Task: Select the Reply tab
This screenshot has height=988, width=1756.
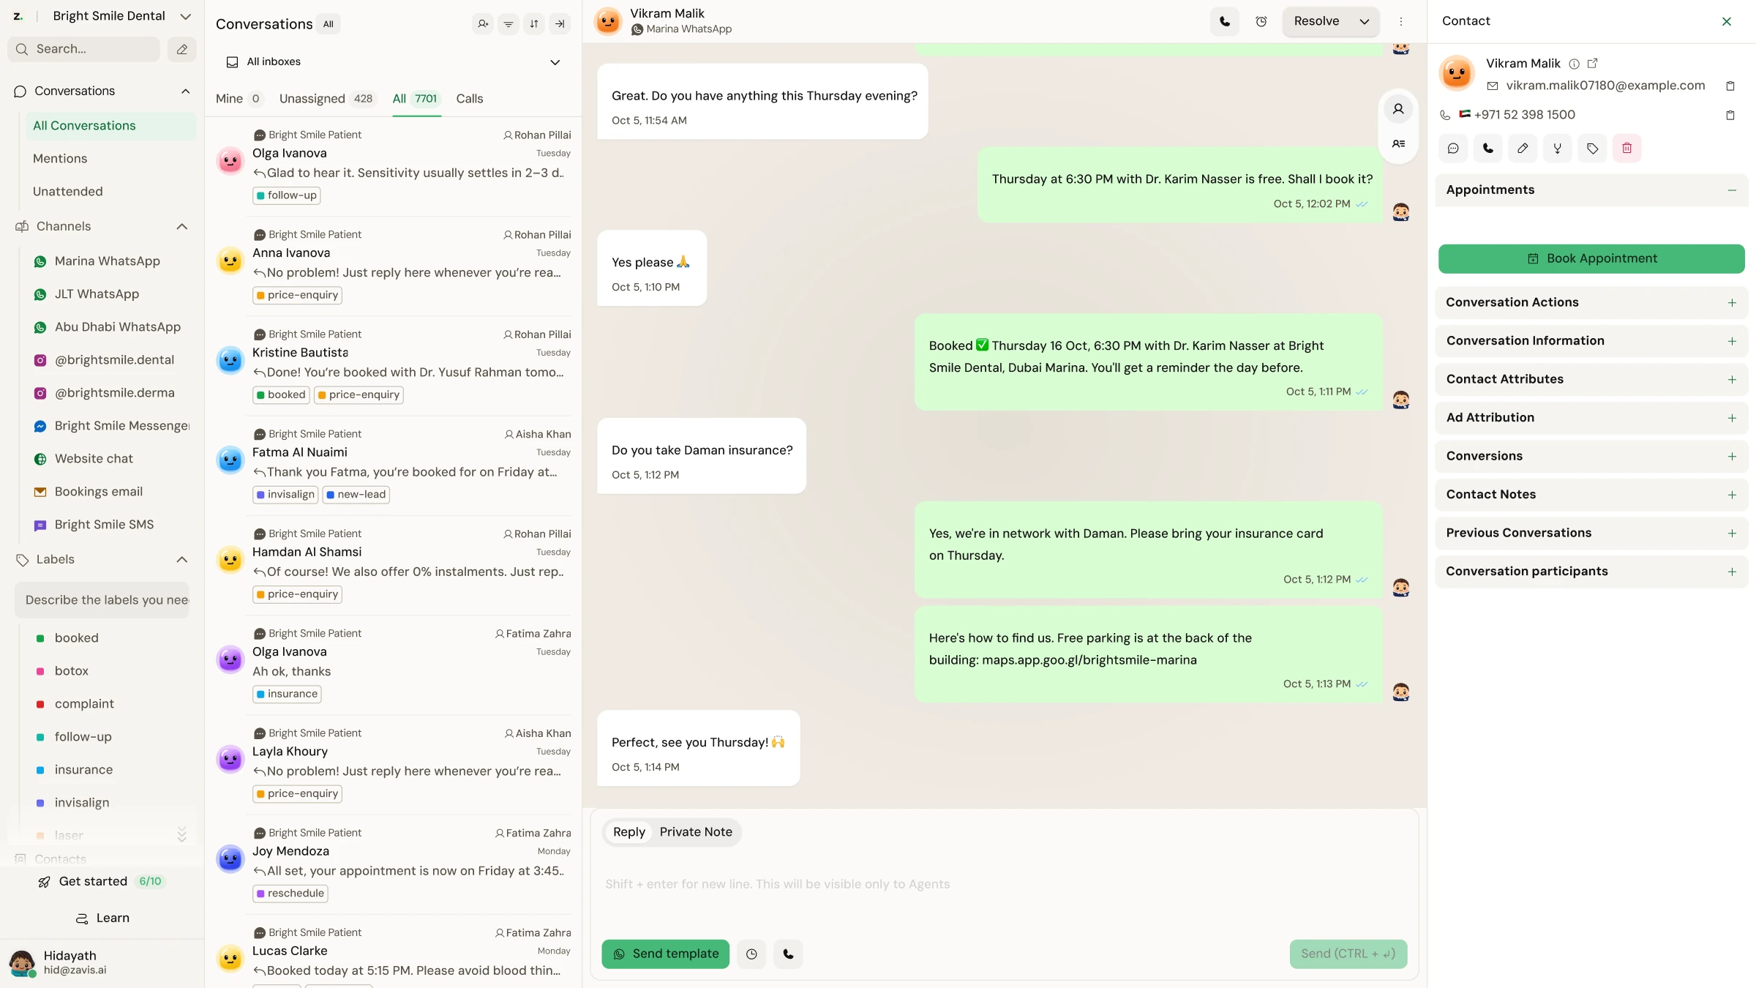Action: (x=629, y=832)
